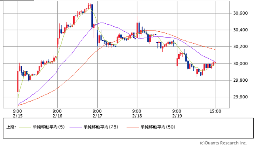This screenshot has height=148, width=256.
Task: Click the 9:00 2/17 date label
Action: click(97, 113)
